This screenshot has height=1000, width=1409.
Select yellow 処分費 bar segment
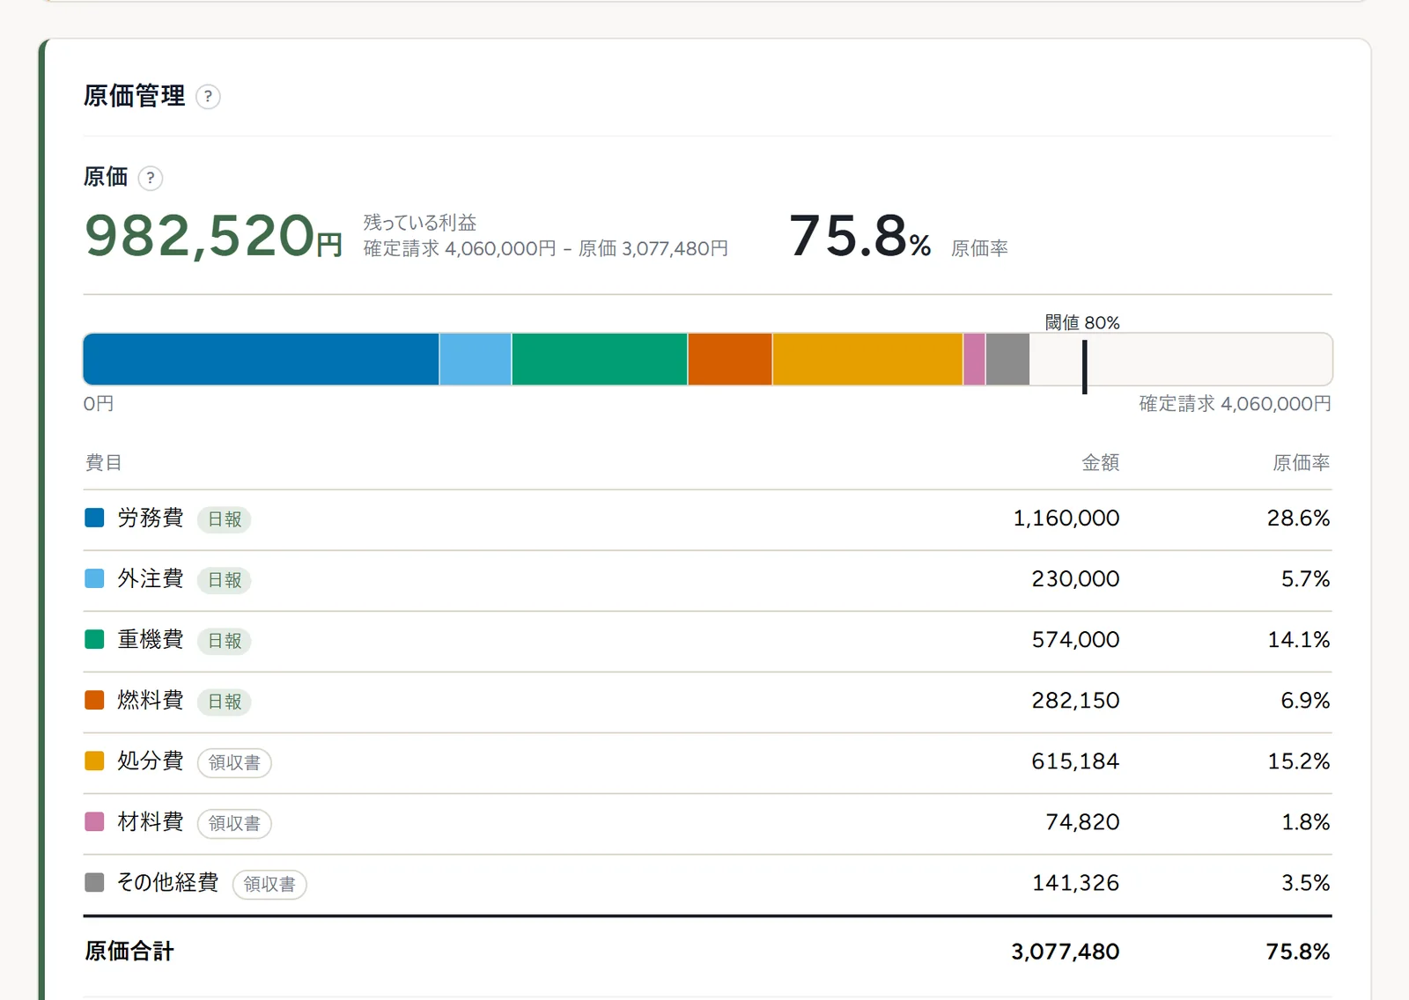pyautogui.click(x=867, y=359)
